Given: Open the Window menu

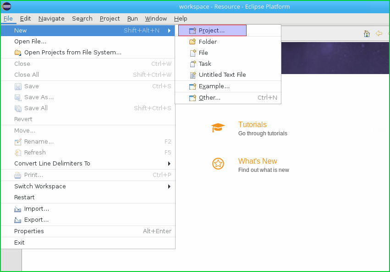Looking at the screenshot, I should [x=156, y=19].
